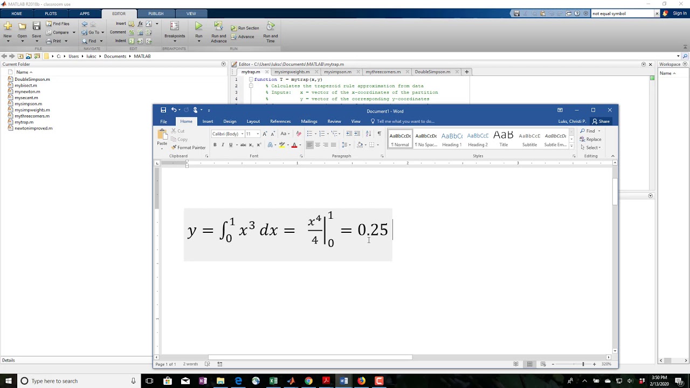Viewport: 690px width, 388px height.
Task: Toggle Superscript formatting in Word
Action: [259, 145]
